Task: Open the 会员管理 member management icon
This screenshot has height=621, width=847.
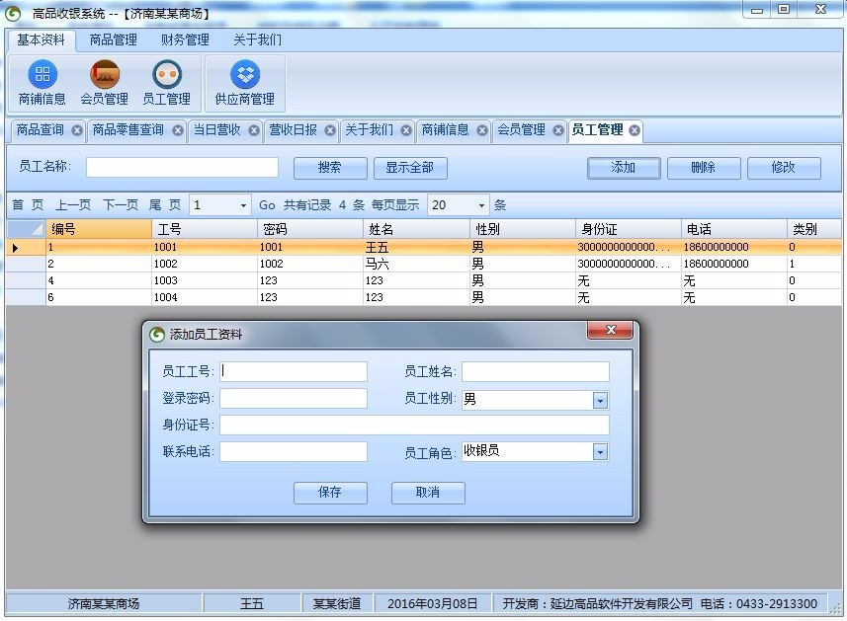Action: [x=104, y=83]
